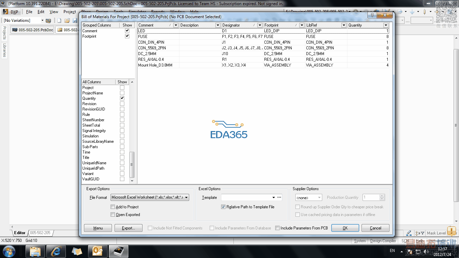Open the Footprint column filter dropdown

click(x=302, y=25)
